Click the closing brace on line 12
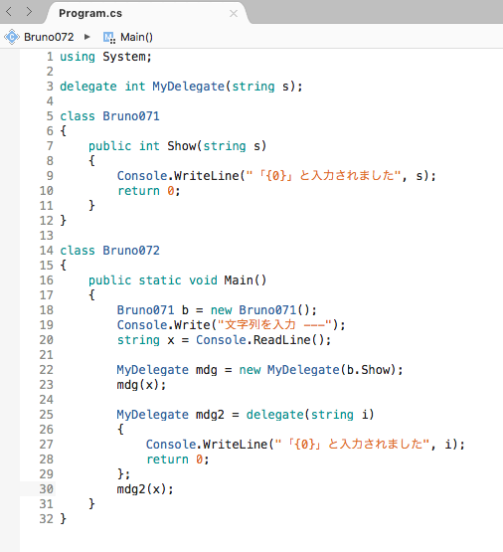Viewport: 503px width, 552px height. point(63,221)
